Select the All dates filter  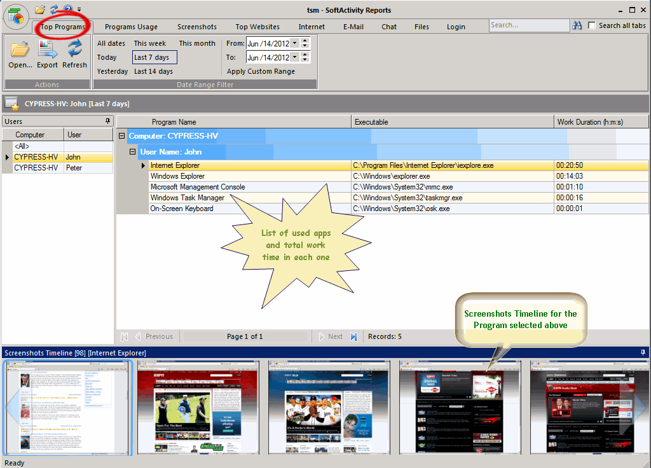pos(111,43)
